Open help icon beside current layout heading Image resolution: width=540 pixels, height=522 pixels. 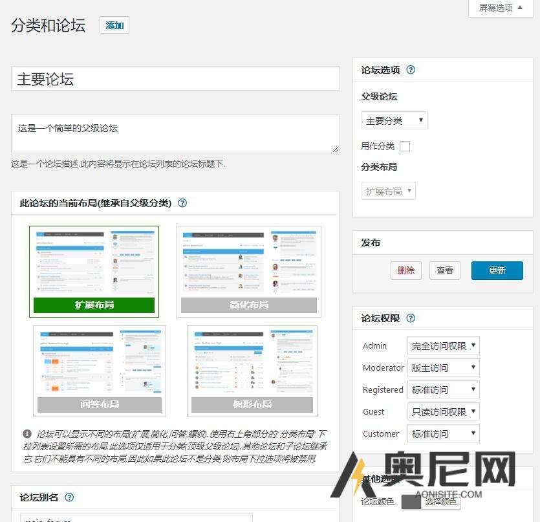(x=182, y=203)
